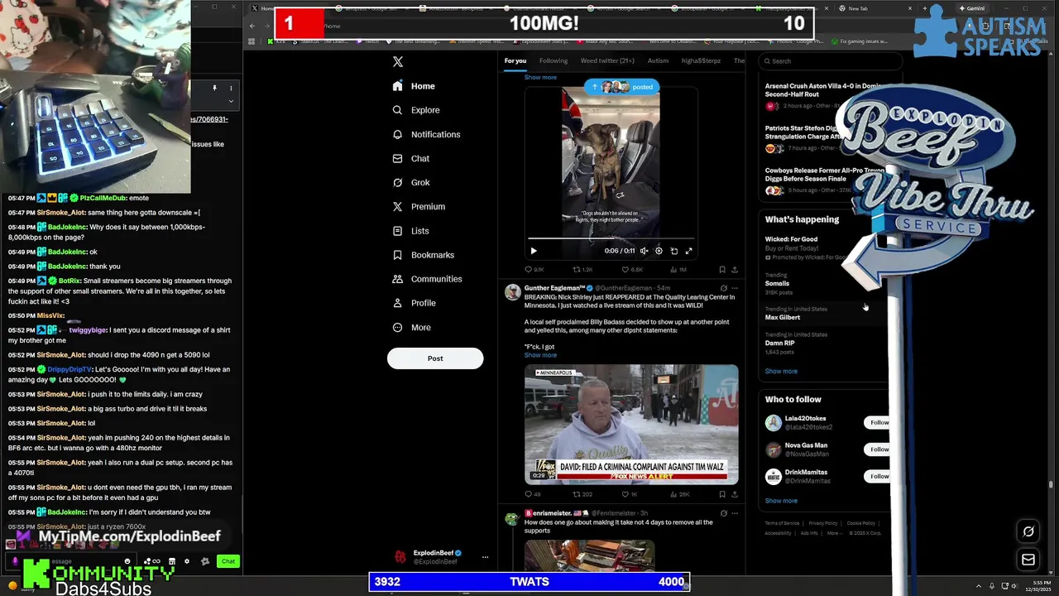The height and width of the screenshot is (596, 1059).
Task: Show more under What's happening
Action: click(x=781, y=372)
